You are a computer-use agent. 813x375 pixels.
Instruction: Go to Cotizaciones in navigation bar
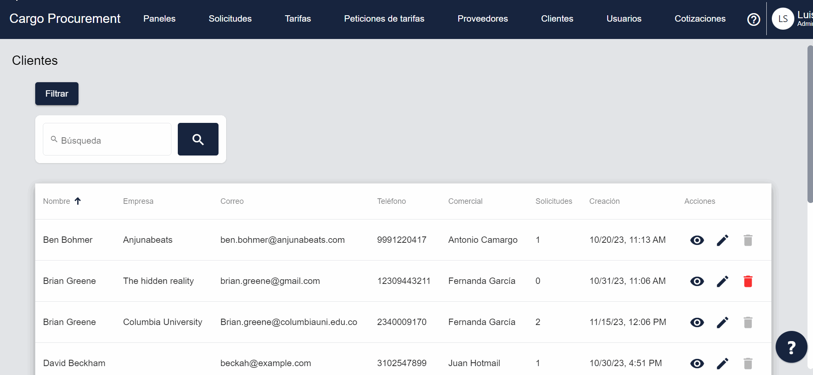[700, 19]
